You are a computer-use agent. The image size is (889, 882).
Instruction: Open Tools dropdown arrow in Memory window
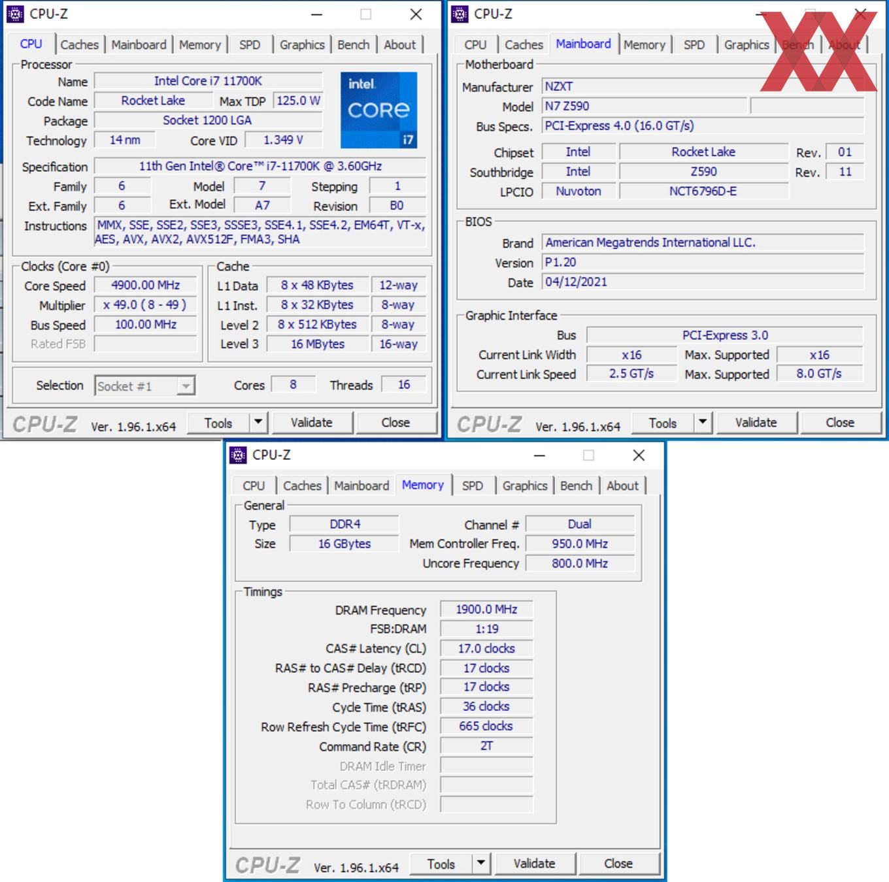tap(481, 864)
